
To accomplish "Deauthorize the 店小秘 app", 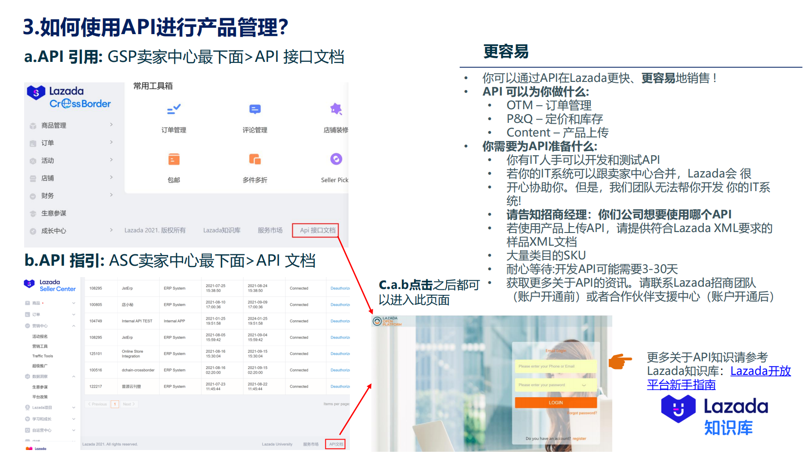I will (341, 304).
